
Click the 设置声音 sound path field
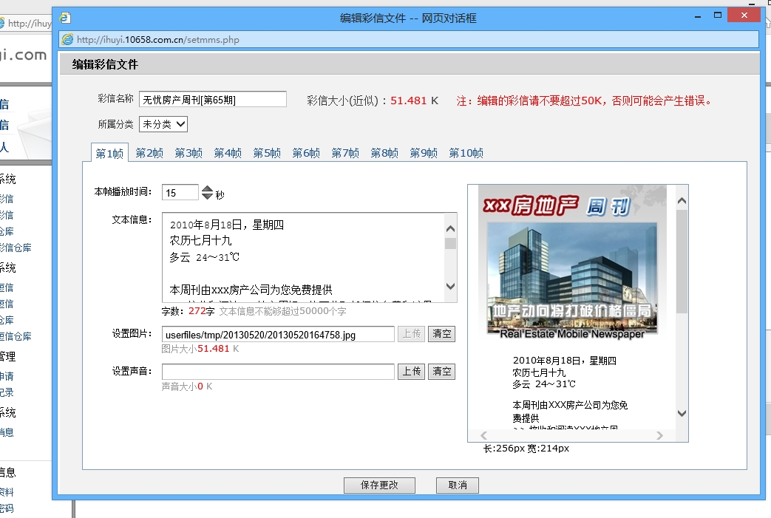(x=278, y=372)
